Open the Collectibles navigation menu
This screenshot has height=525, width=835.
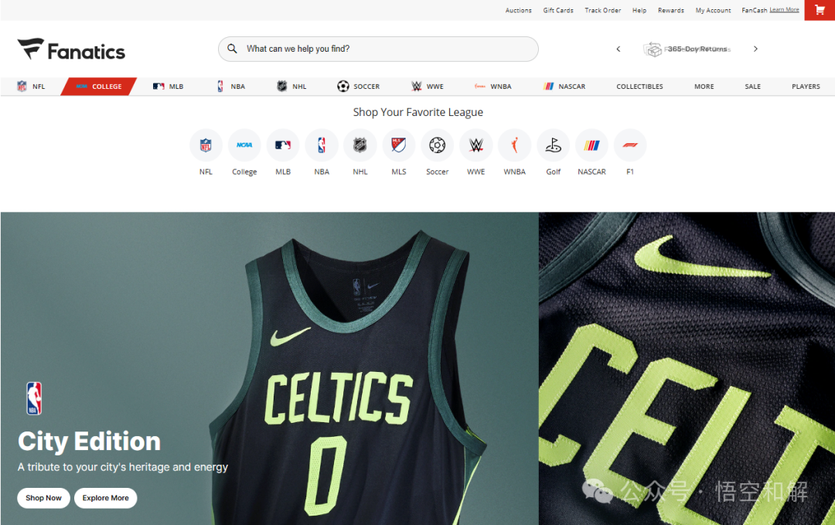tap(639, 87)
